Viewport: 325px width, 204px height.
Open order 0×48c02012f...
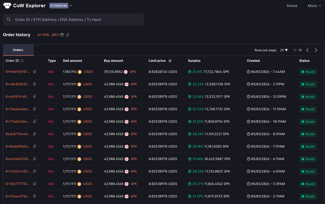[18, 84]
